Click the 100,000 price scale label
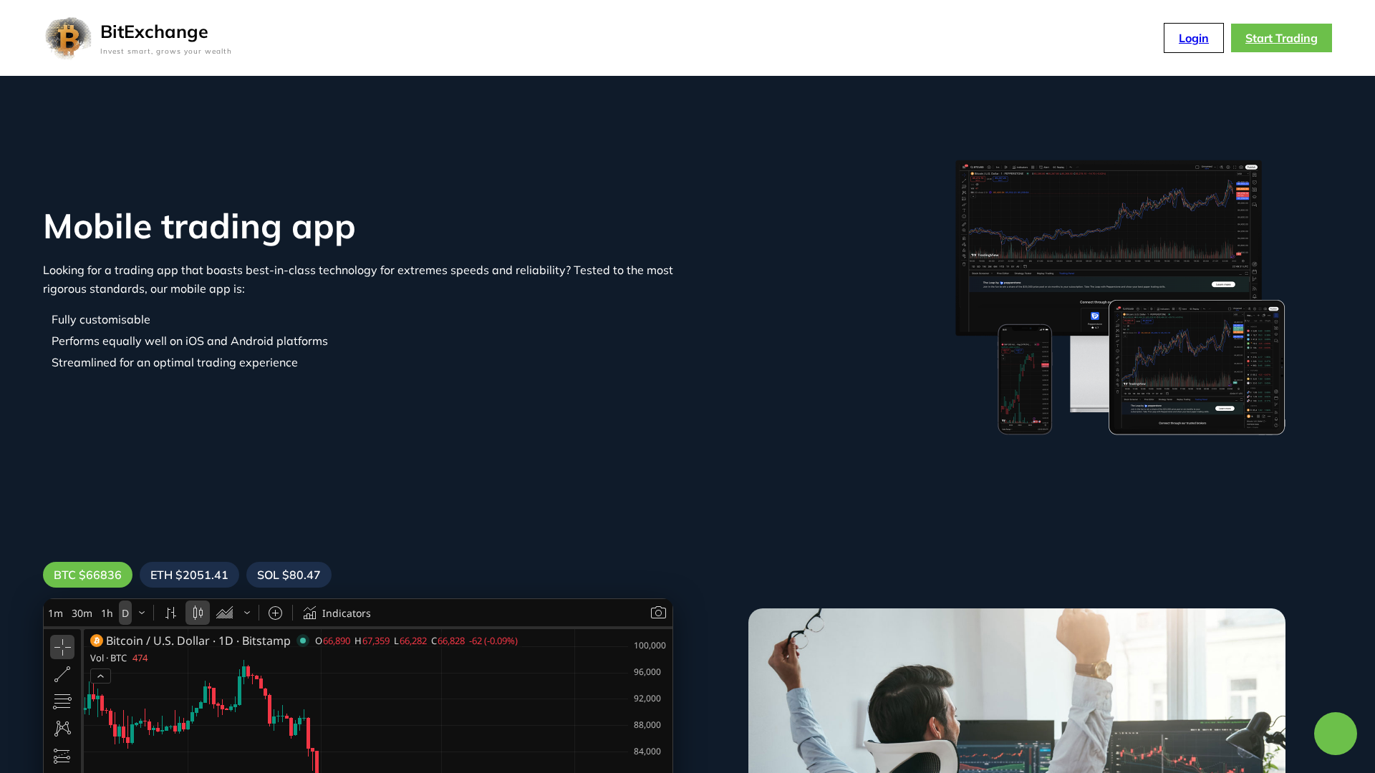The width and height of the screenshot is (1375, 773). pos(650,646)
